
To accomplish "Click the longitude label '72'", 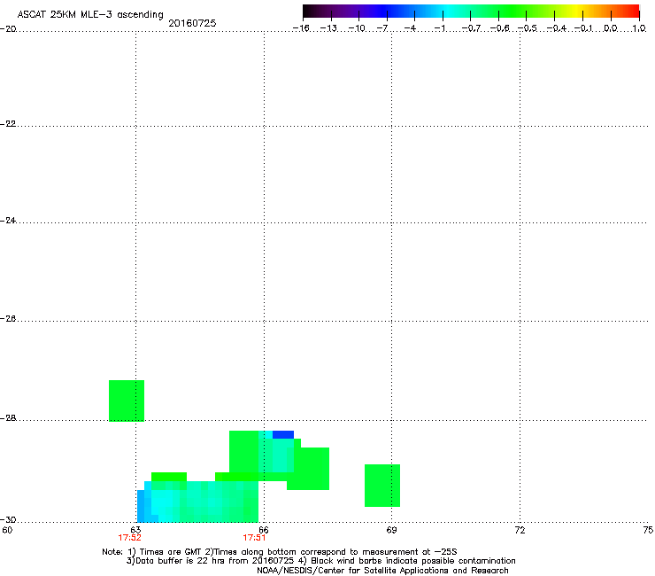I will coord(520,530).
